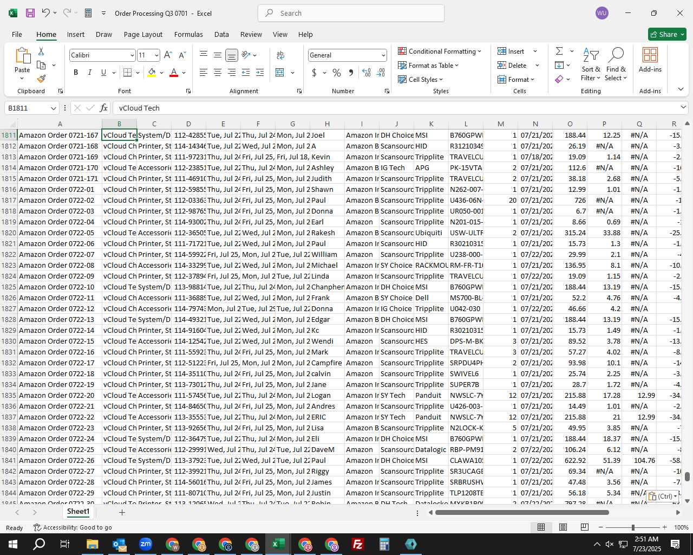Click the Percent Style icon
693x555 pixels.
[x=337, y=73]
